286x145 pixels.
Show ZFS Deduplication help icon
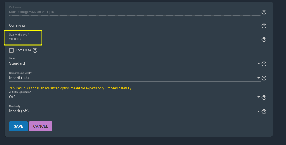[x=264, y=97]
